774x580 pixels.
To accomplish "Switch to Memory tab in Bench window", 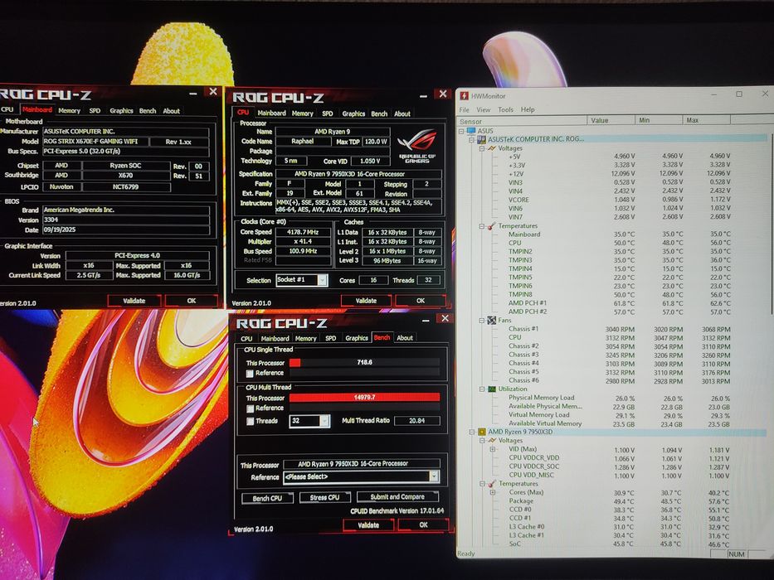I will [x=305, y=338].
